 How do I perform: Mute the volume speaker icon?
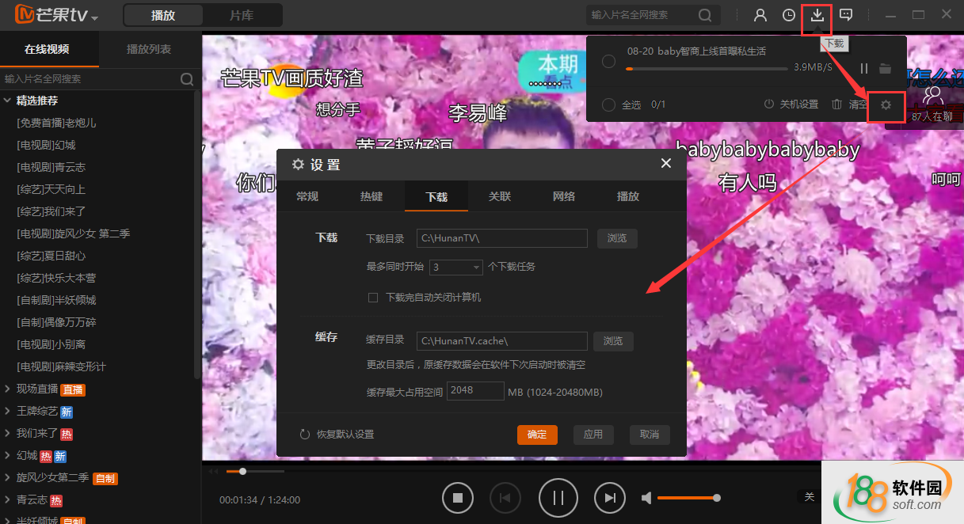pyautogui.click(x=646, y=498)
